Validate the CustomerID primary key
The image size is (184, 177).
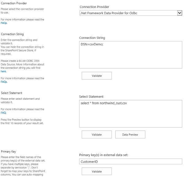97,171
